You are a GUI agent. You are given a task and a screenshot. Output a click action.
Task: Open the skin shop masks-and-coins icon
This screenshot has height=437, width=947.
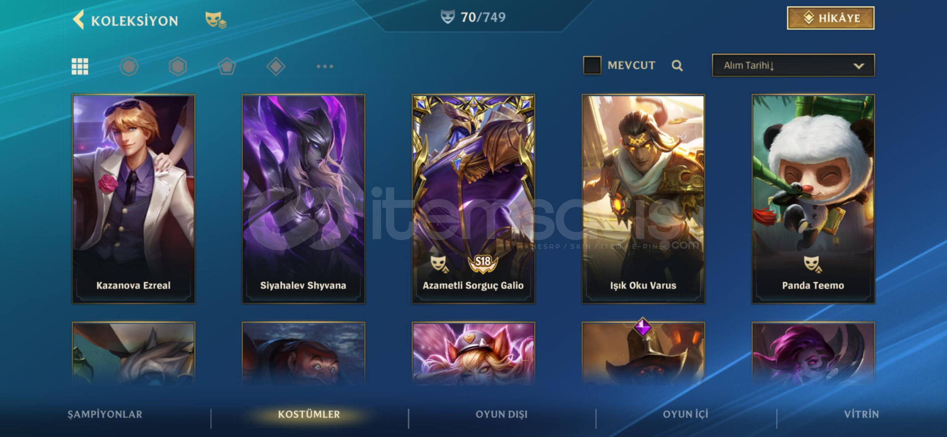click(x=216, y=20)
